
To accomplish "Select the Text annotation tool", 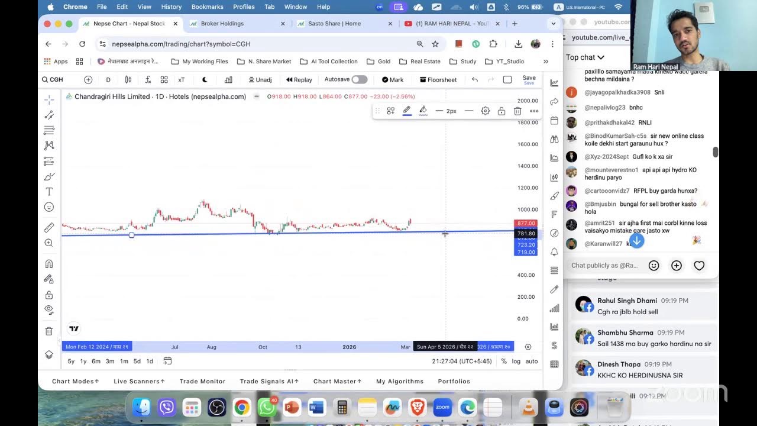I will point(49,192).
